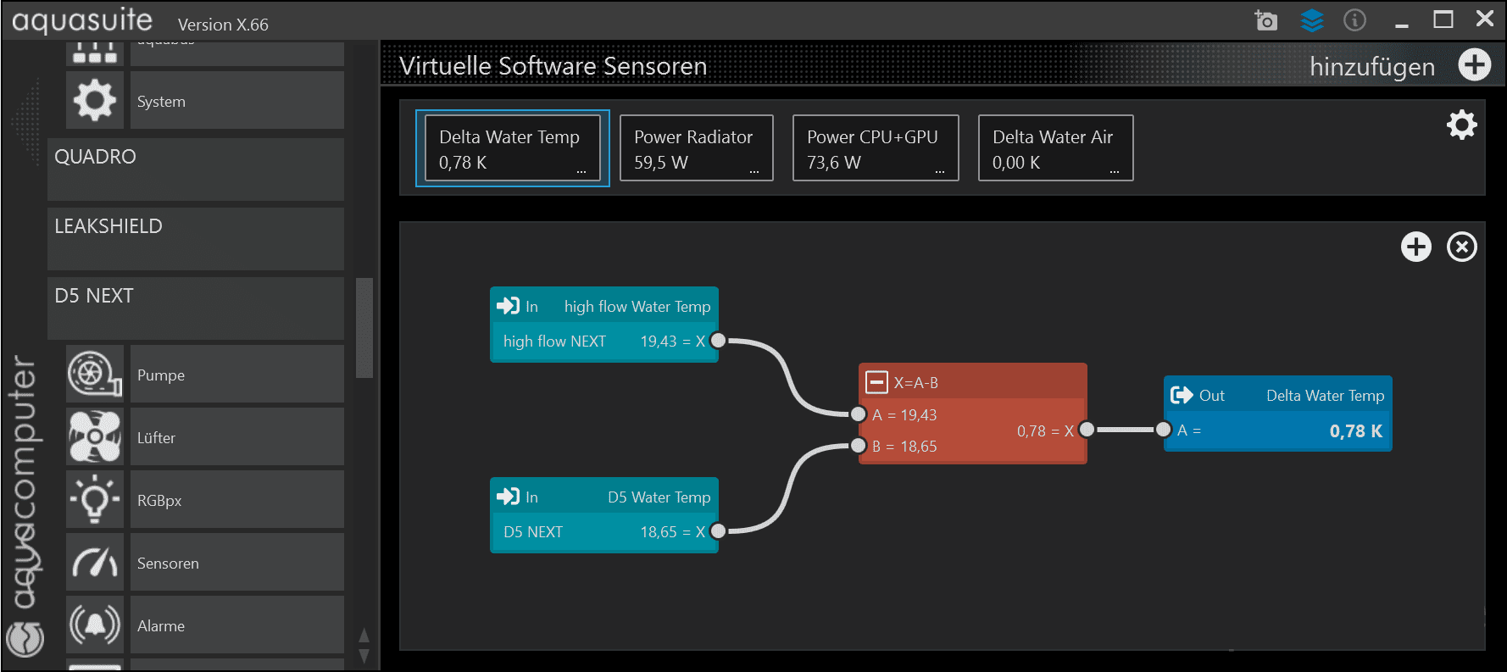This screenshot has width=1507, height=672.
Task: Click the X output connector on subtraction node
Action: pos(1087,430)
